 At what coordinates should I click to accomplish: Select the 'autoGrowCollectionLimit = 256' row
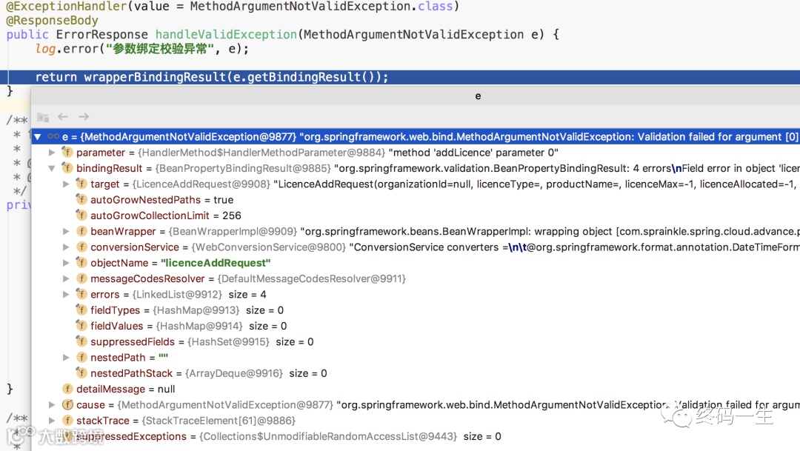coord(416,216)
